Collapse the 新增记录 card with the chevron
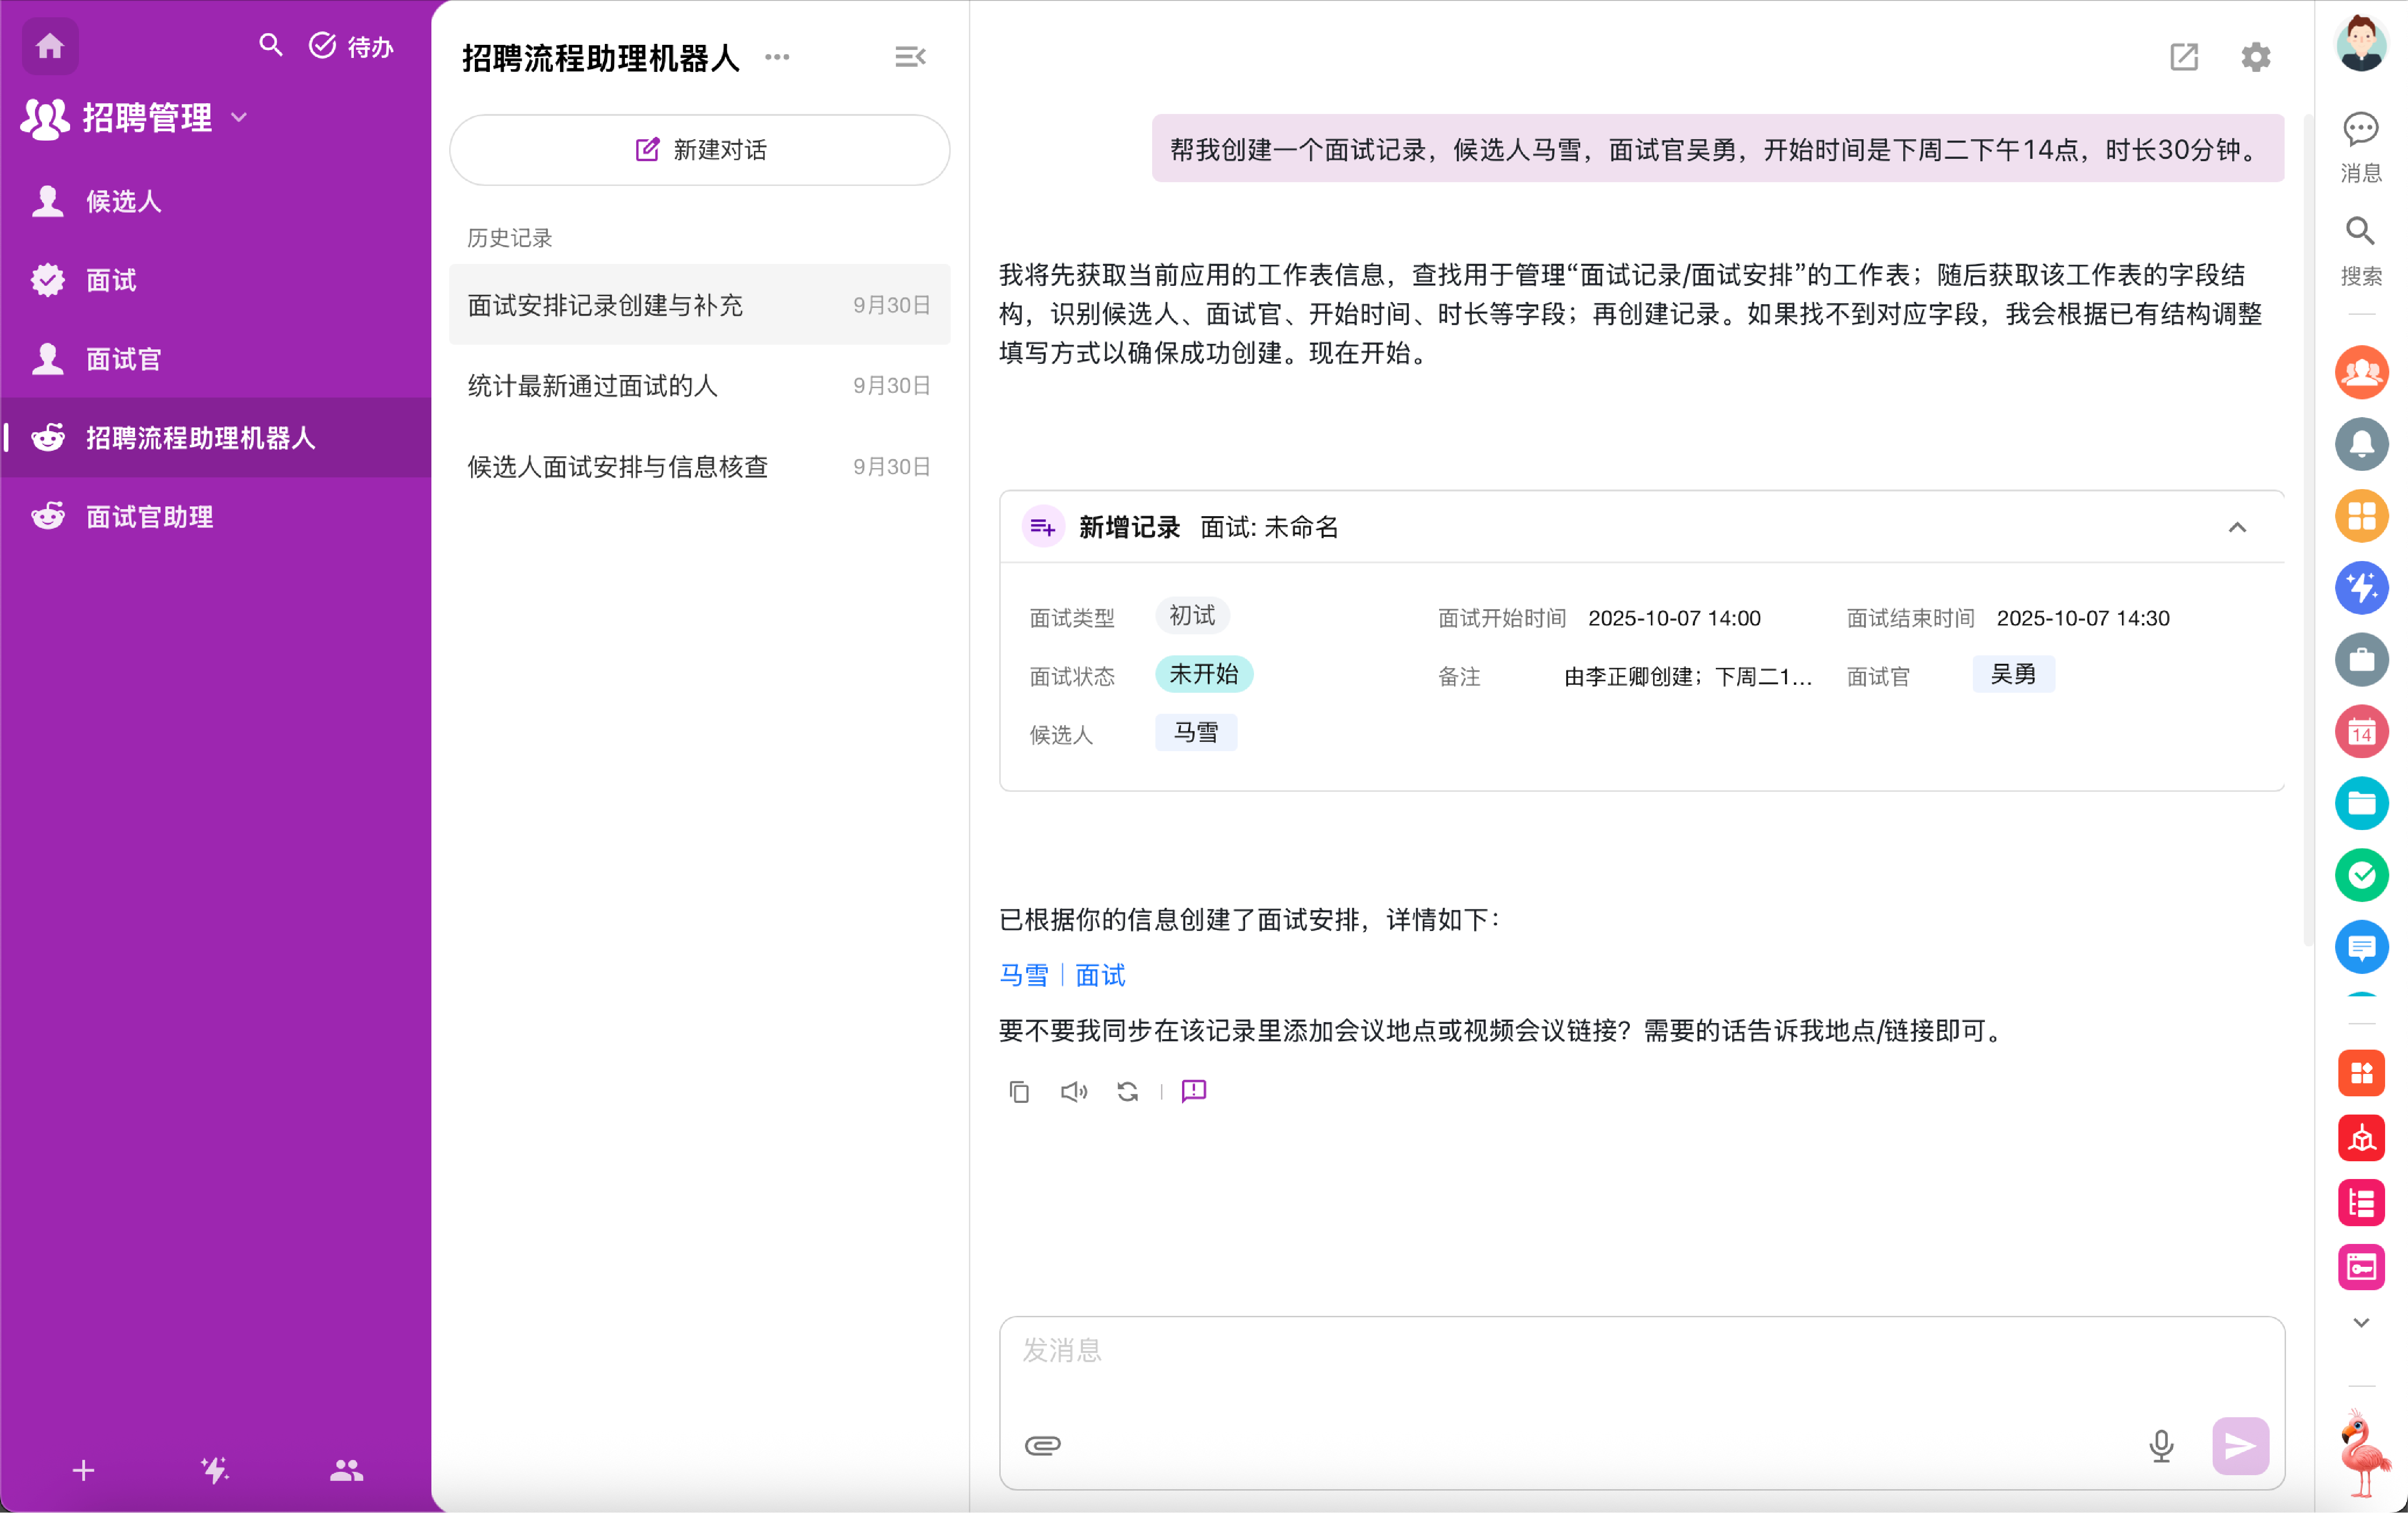The height and width of the screenshot is (1513, 2408). (x=2237, y=528)
